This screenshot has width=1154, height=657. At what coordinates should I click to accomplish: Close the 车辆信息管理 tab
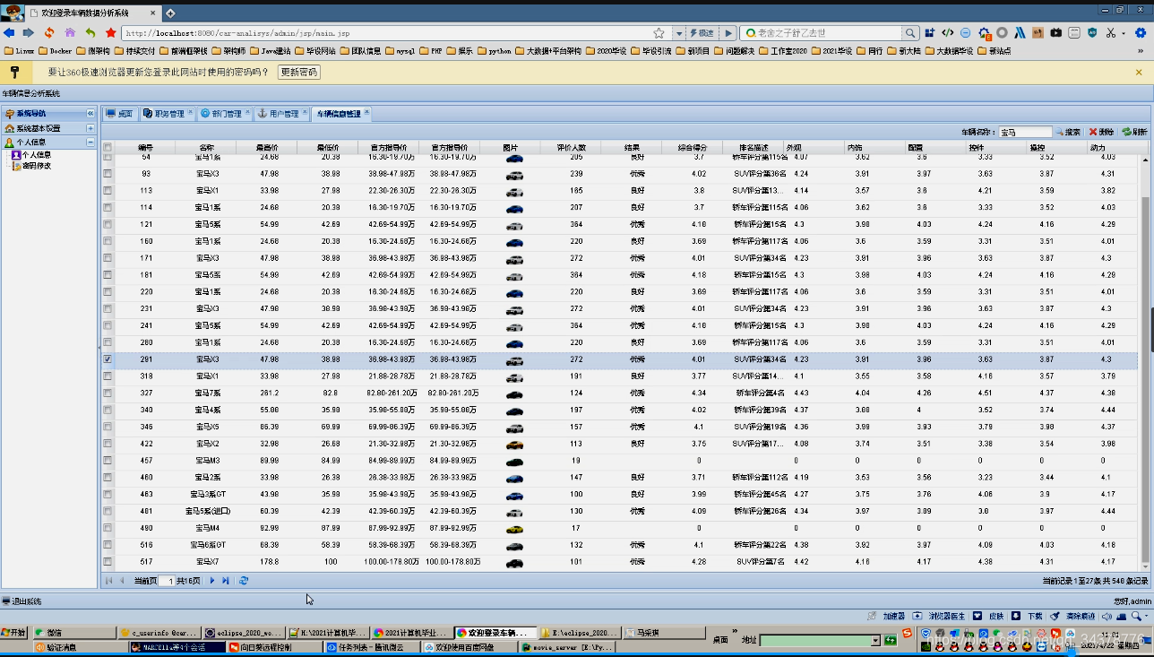point(366,113)
